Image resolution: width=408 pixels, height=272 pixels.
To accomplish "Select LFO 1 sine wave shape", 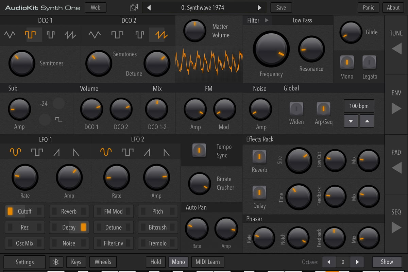I will pyautogui.click(x=16, y=152).
